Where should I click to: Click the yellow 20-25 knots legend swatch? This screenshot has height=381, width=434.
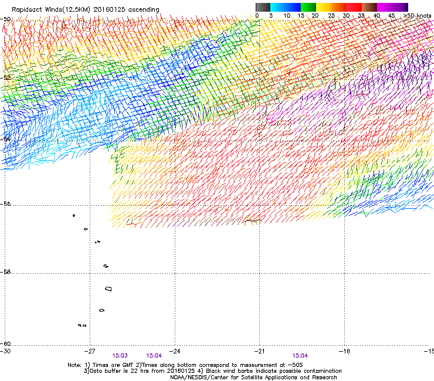[x=324, y=7]
